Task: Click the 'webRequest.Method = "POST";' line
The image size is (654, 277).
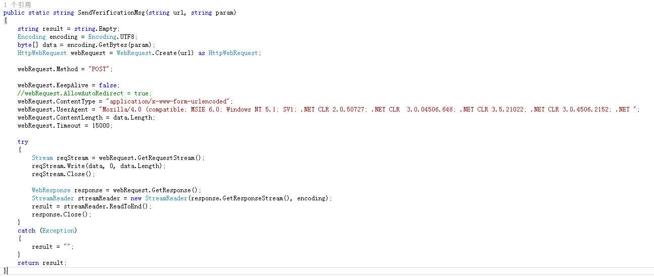Action: coord(65,69)
